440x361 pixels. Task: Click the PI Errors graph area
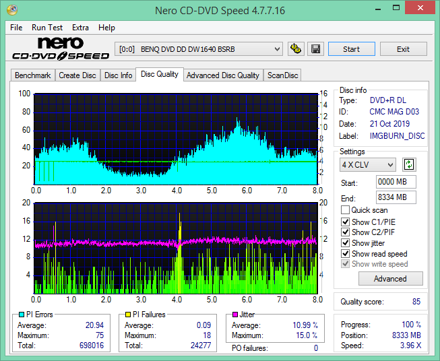point(176,139)
